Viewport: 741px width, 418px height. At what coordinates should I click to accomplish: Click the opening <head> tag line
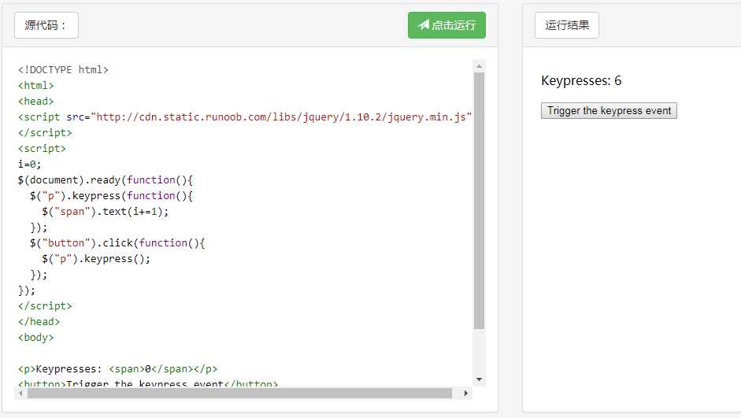tap(36, 101)
